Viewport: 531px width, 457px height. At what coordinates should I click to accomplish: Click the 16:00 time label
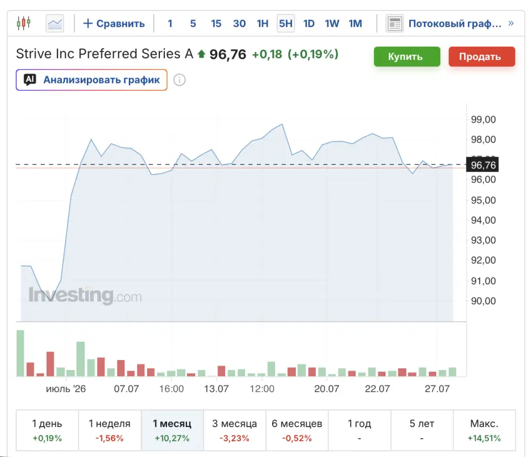pos(171,388)
